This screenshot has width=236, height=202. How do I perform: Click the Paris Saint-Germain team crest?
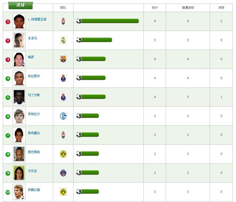[x=63, y=173]
